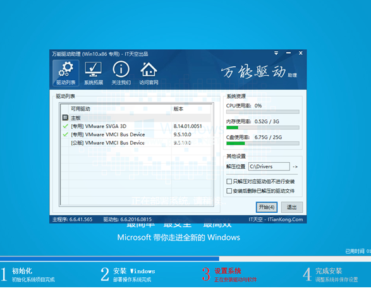371x293 pixels.
Task: Click installer step 3 设置系统
Action: 229,275
